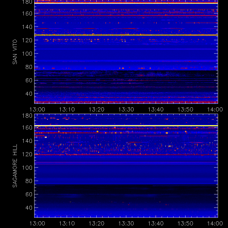This screenshot has height=228, width=228.
Task: Click 13:10 time label under Sagamore Hill plot
Action: [x=67, y=223]
